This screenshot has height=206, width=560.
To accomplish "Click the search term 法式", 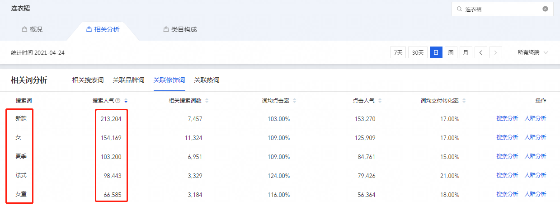I will coord(21,175).
